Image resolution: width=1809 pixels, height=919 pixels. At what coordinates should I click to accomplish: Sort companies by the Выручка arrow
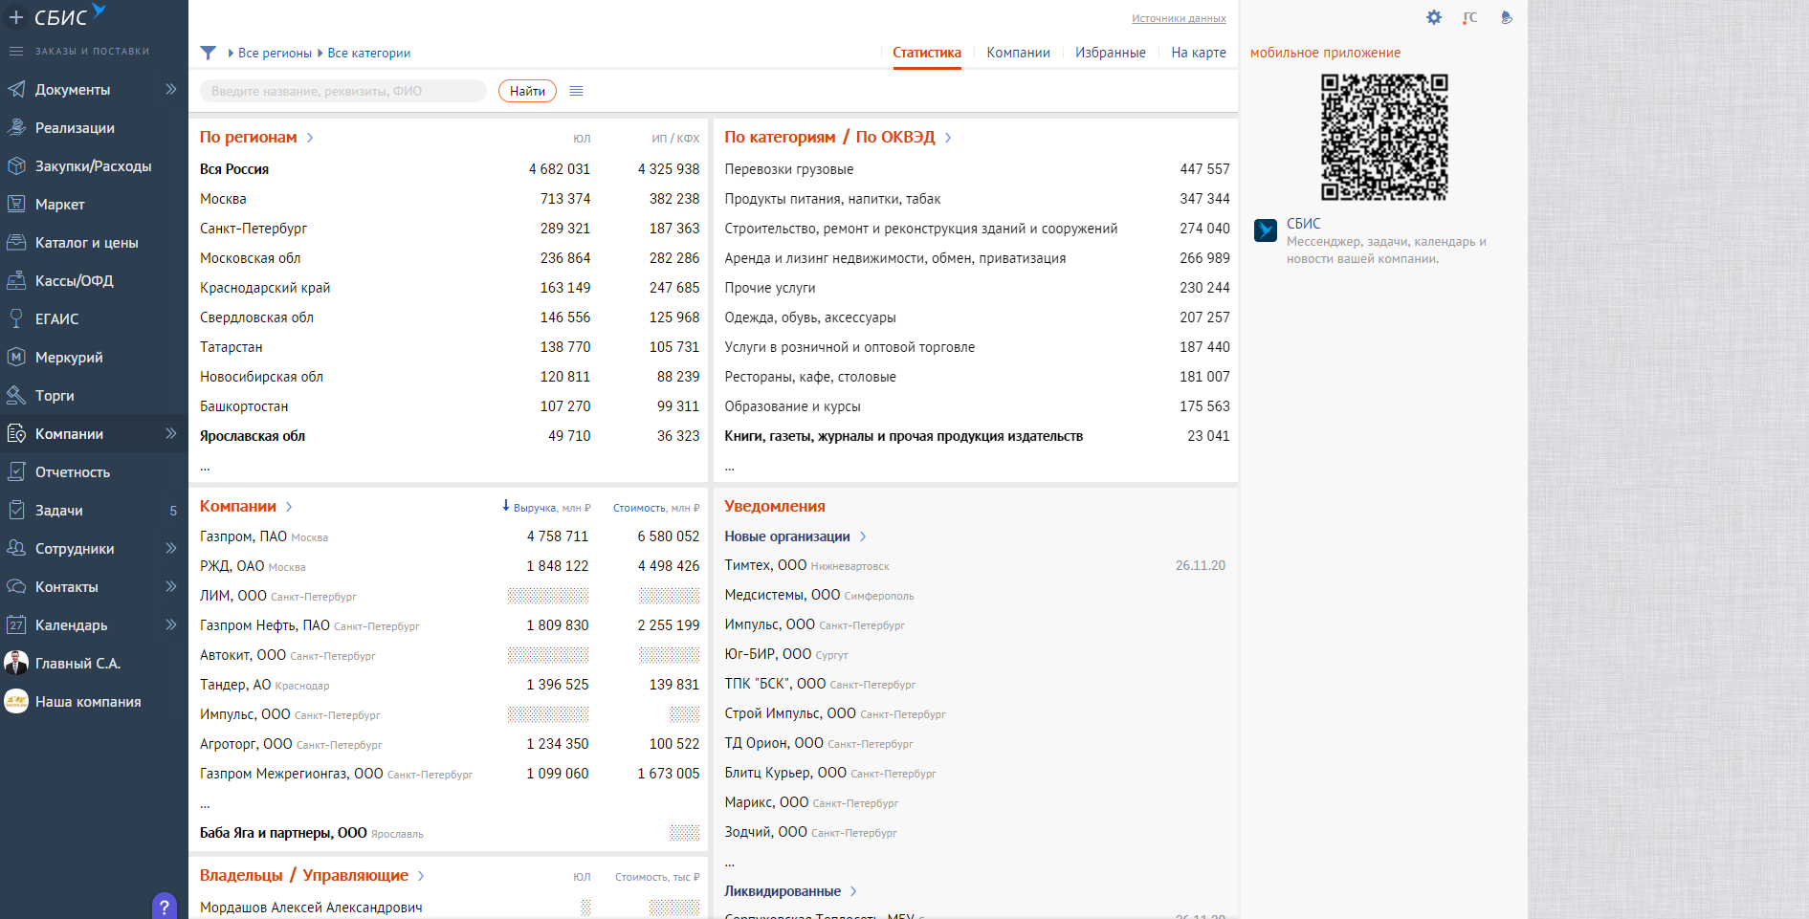(x=506, y=506)
